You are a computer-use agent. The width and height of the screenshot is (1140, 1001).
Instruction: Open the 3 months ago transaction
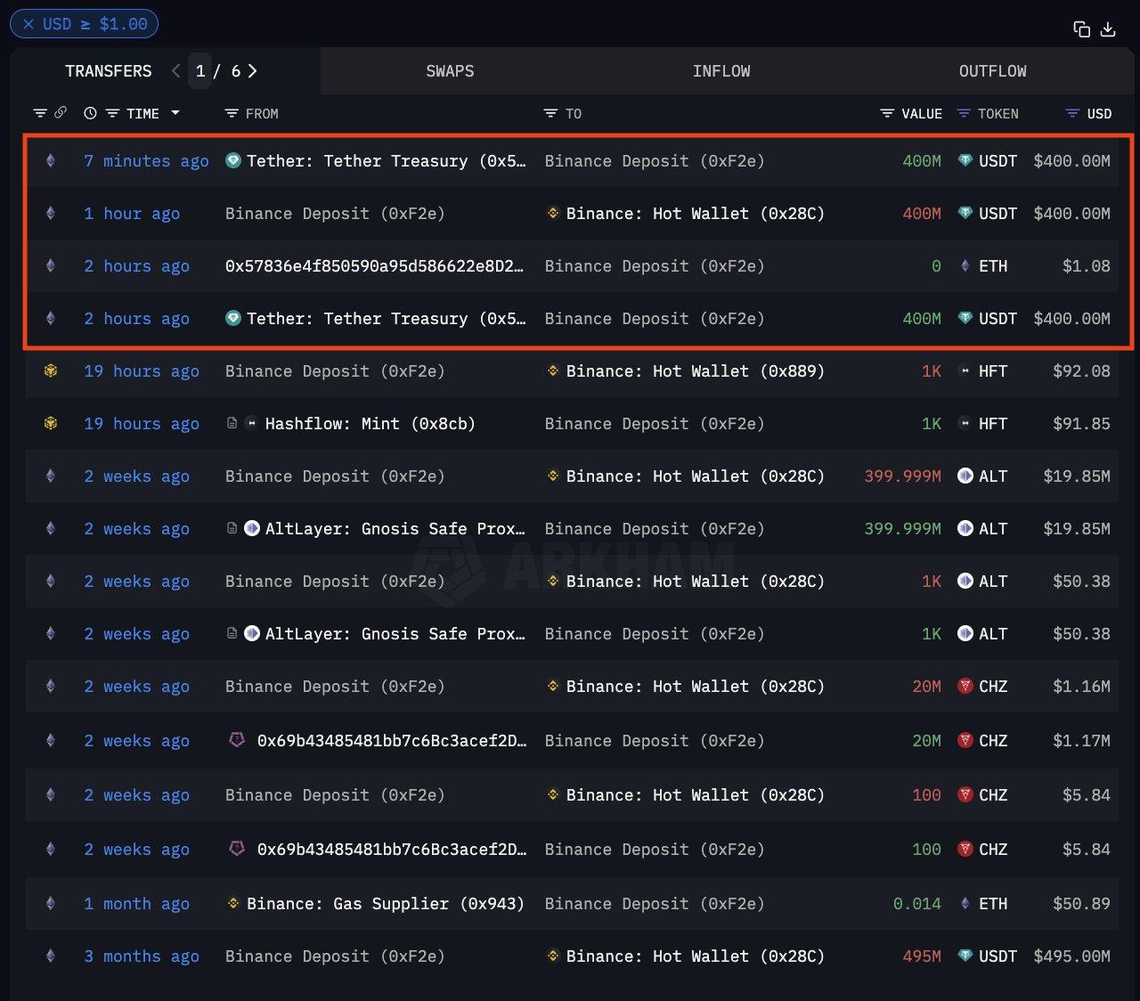click(x=142, y=956)
